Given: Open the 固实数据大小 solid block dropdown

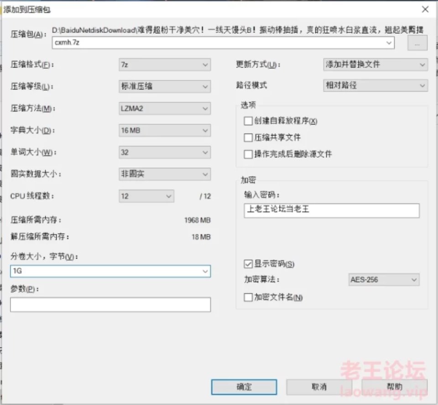Looking at the screenshot, I should 206,174.
